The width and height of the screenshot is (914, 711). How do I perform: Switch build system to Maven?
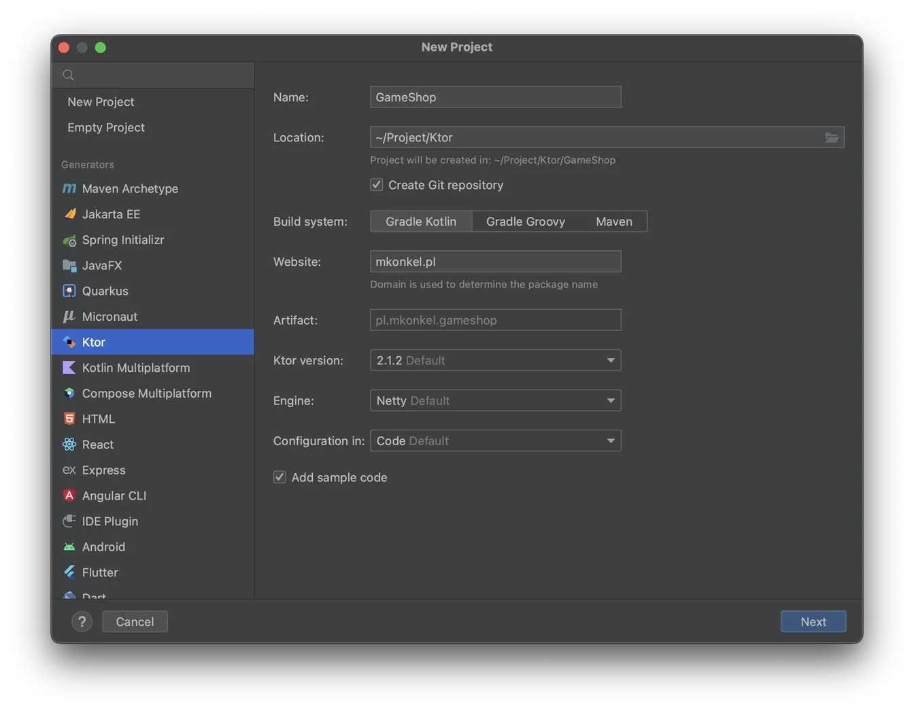point(614,222)
